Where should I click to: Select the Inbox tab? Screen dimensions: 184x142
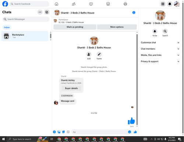click(x=7, y=27)
